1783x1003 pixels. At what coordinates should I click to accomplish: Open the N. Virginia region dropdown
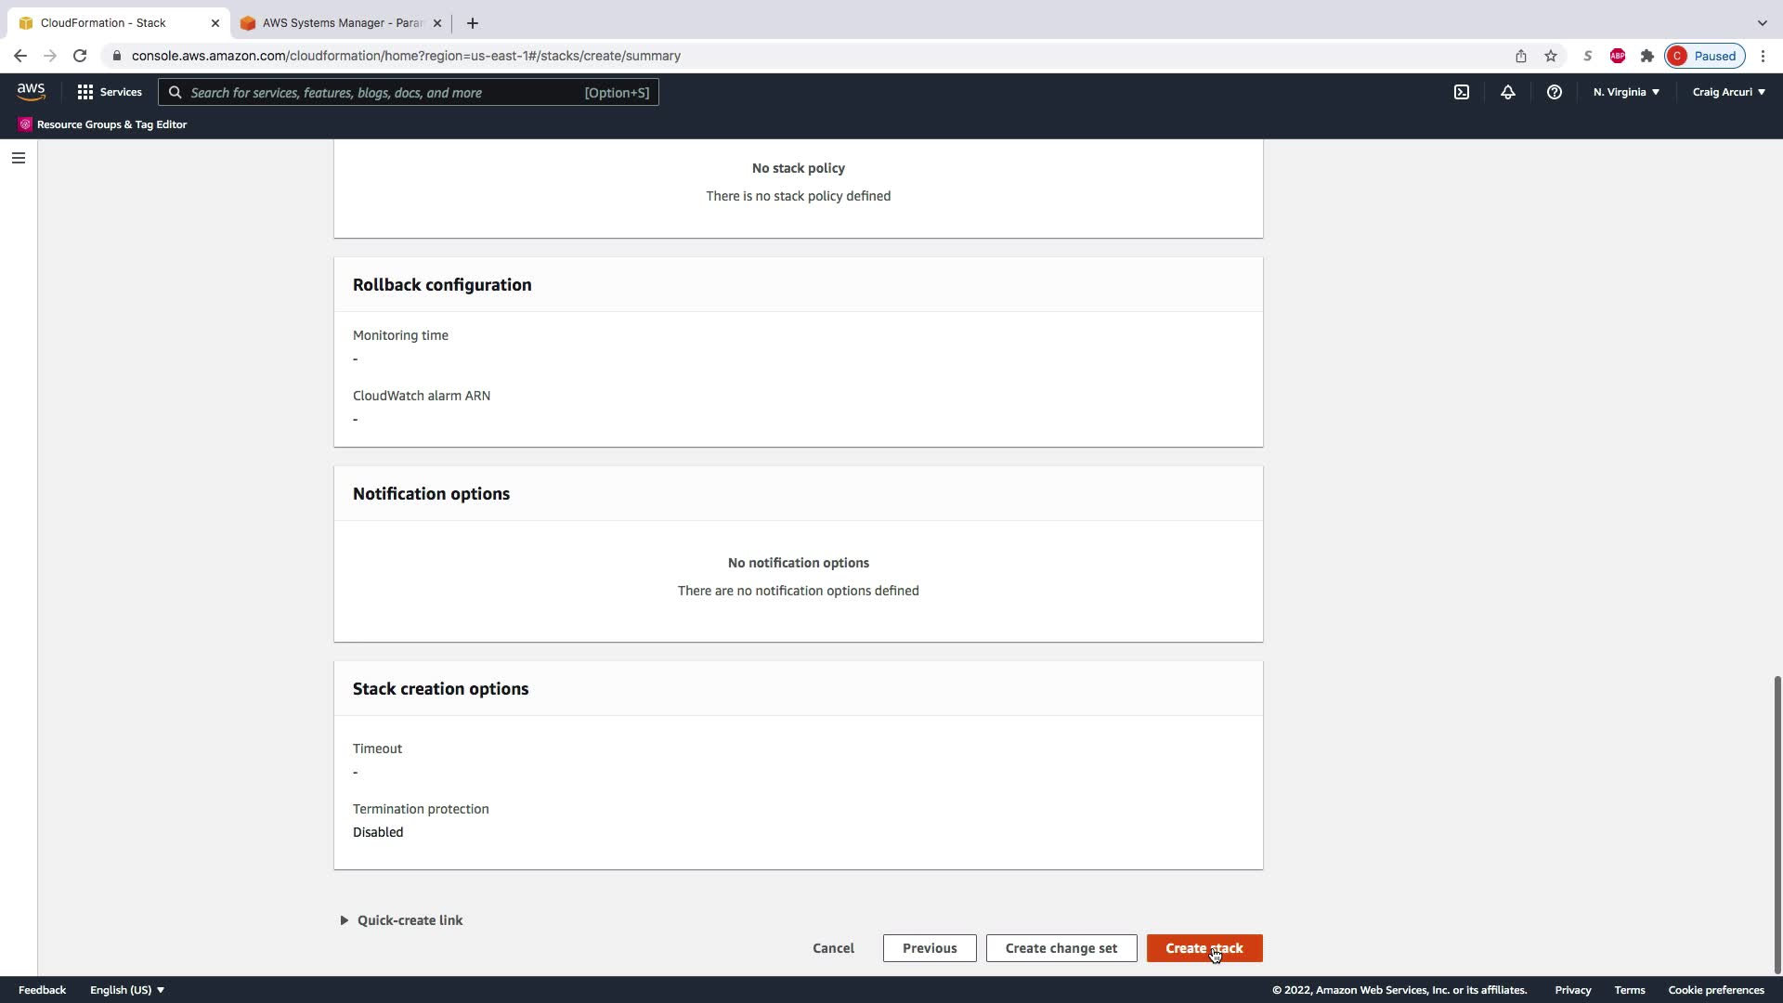coord(1626,92)
